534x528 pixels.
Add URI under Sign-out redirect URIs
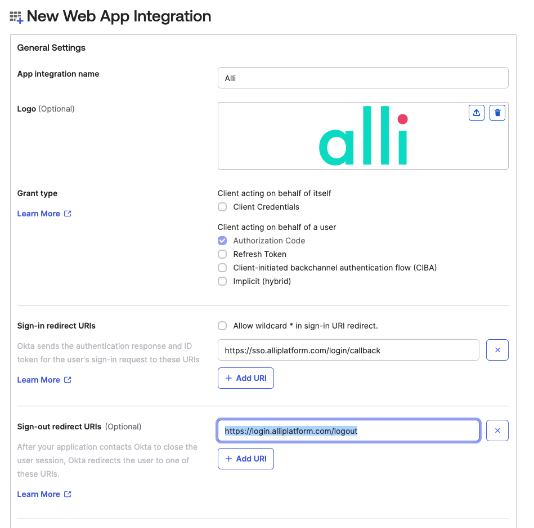[246, 459]
